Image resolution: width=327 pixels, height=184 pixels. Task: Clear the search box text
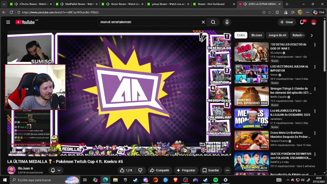click(203, 22)
